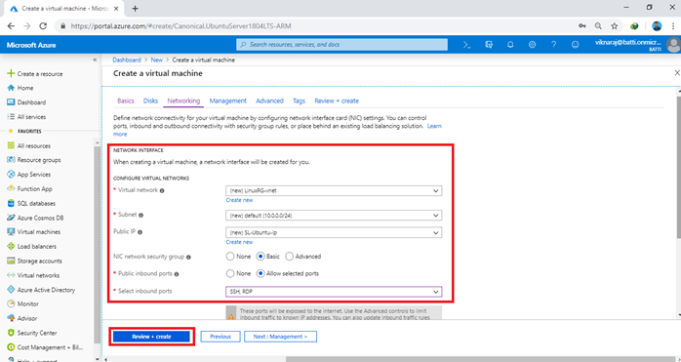Click the Virtual networks icon

click(11, 275)
